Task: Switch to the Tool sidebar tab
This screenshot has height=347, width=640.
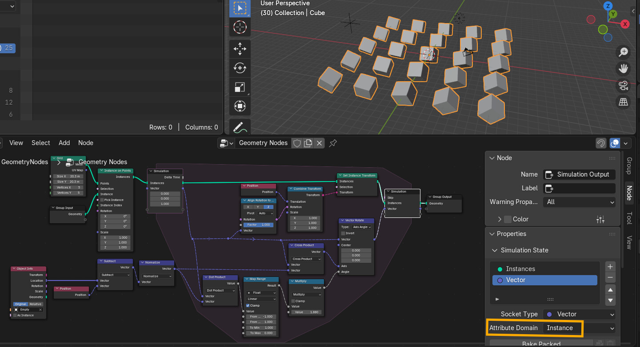Action: click(629, 218)
